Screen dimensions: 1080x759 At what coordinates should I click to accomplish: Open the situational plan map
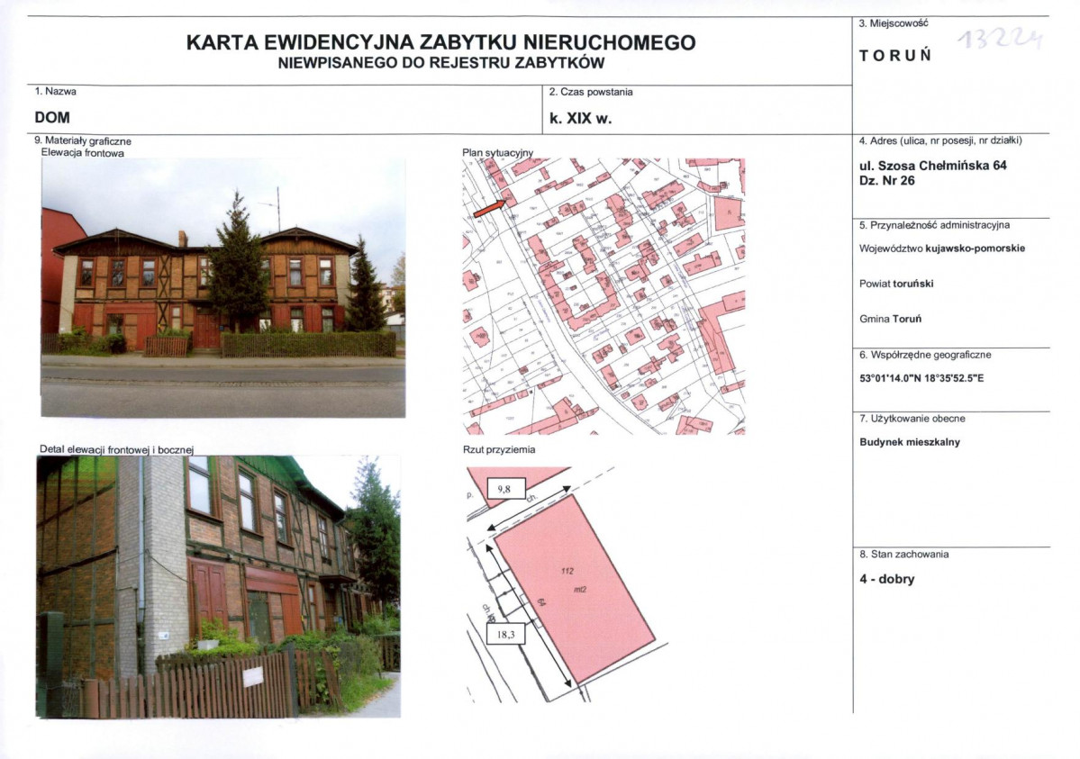[604, 296]
